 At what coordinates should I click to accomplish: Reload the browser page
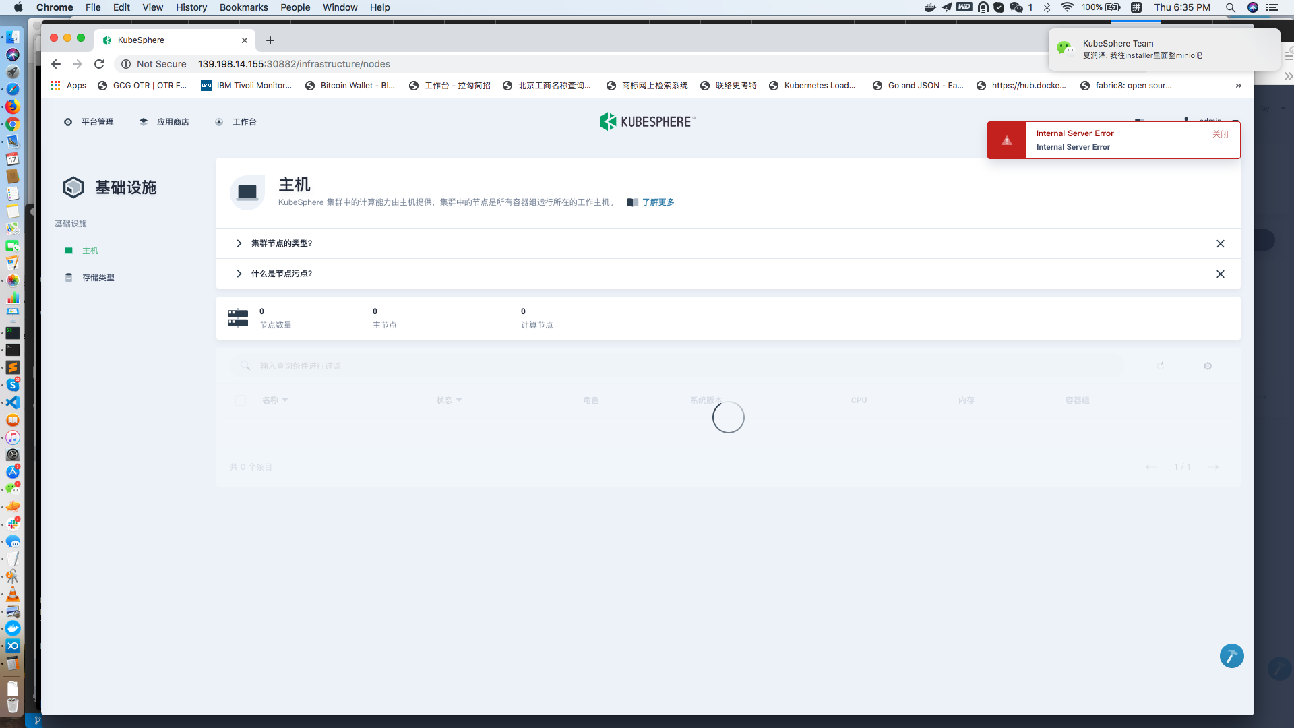pos(99,64)
